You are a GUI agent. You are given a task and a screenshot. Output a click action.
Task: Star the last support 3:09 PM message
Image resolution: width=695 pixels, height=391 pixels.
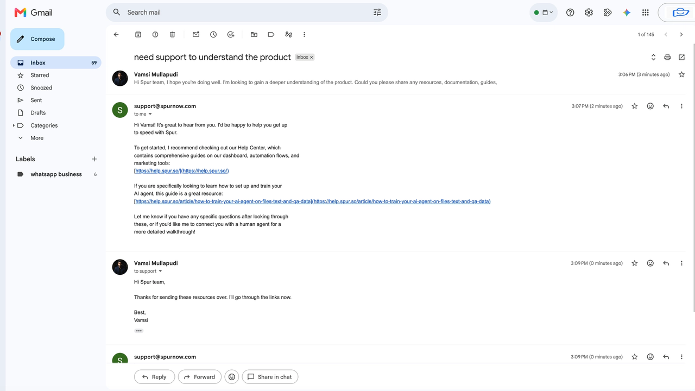(x=635, y=357)
